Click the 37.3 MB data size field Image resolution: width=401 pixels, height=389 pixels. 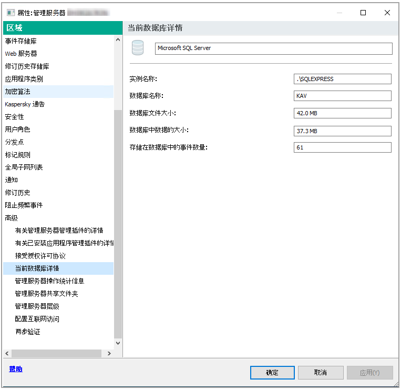[343, 131]
